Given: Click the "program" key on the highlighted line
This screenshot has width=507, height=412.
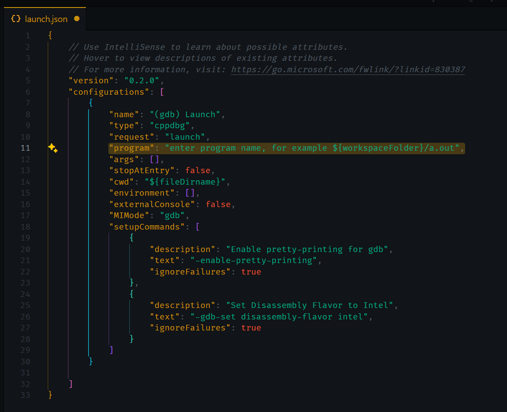Looking at the screenshot, I should [132, 148].
